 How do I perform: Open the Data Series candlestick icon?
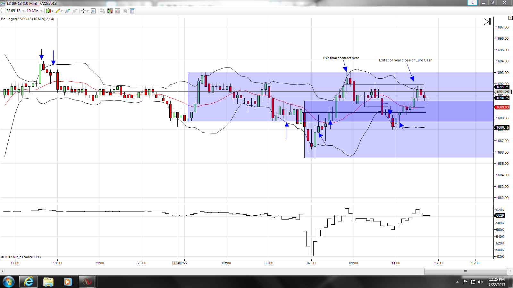coord(110,11)
